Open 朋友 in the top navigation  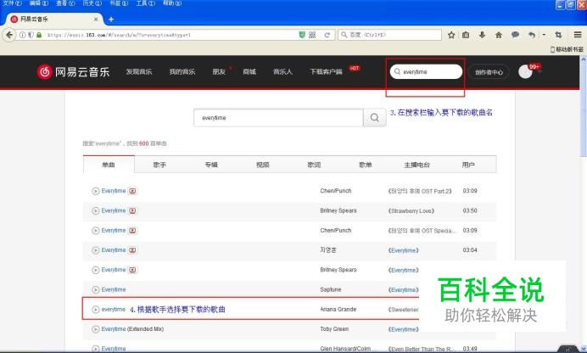(x=219, y=71)
